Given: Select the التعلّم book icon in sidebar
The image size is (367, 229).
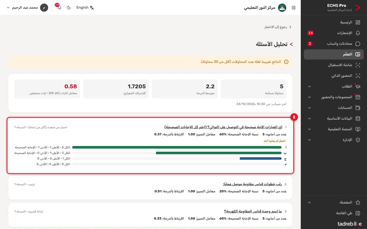Looking at the screenshot, I should 358,54.
